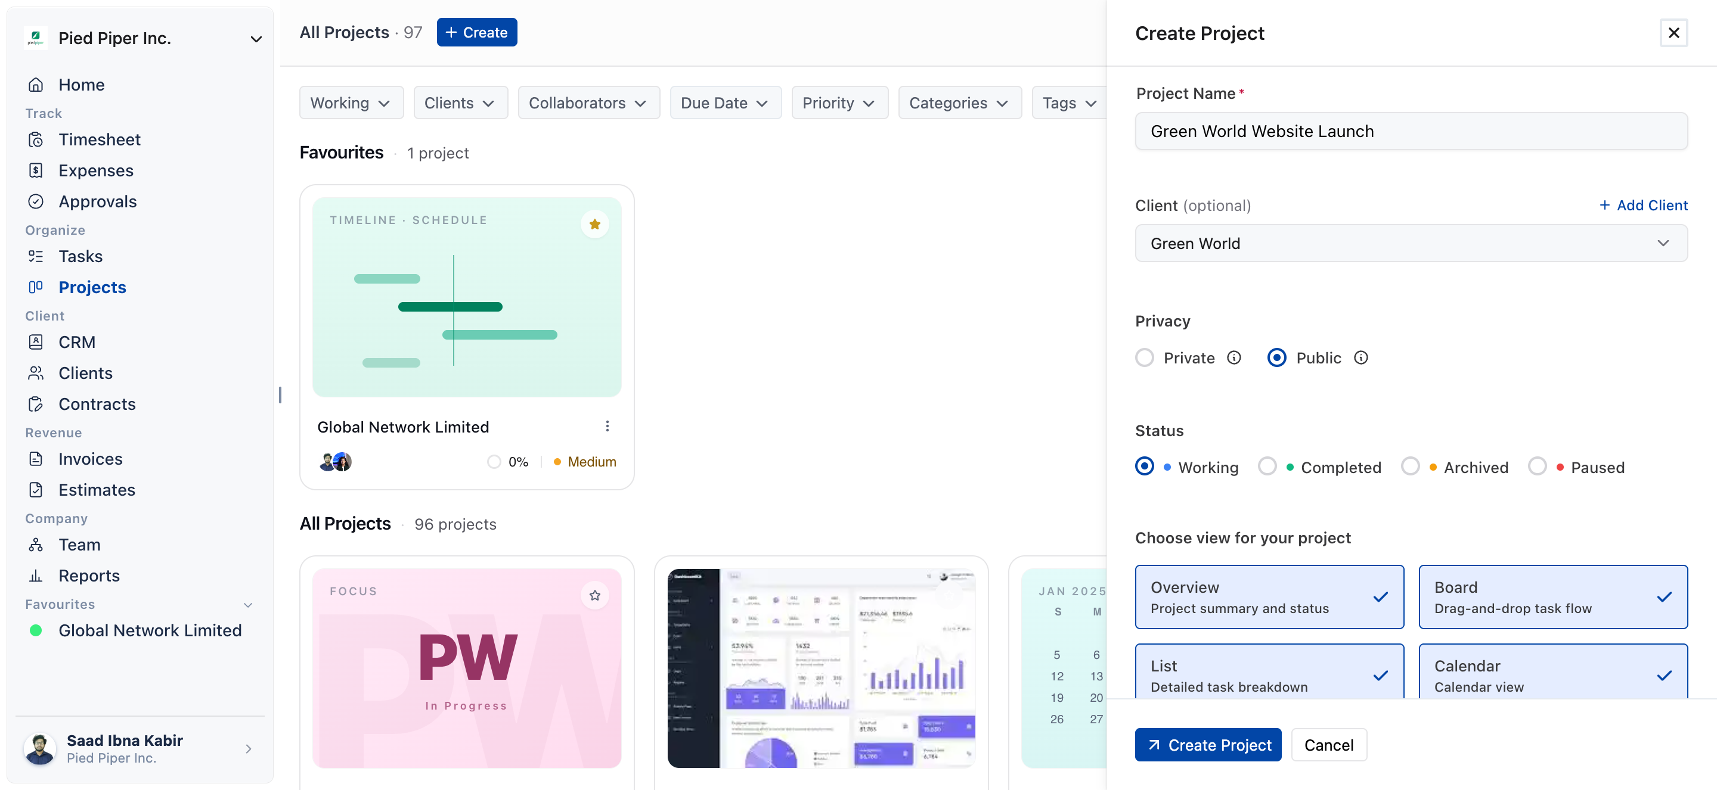Click the Invoices file icon
The width and height of the screenshot is (1717, 790).
(36, 459)
